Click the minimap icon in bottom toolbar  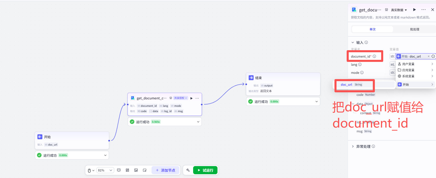[x=145, y=170]
